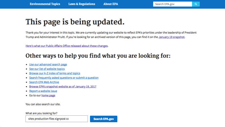Click the 'What are you looking for?' input
225x127 pixels.
pos(57,119)
